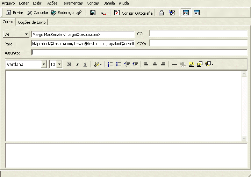Click the CCO input field
Screen dimensions: 251x177
(198, 43)
